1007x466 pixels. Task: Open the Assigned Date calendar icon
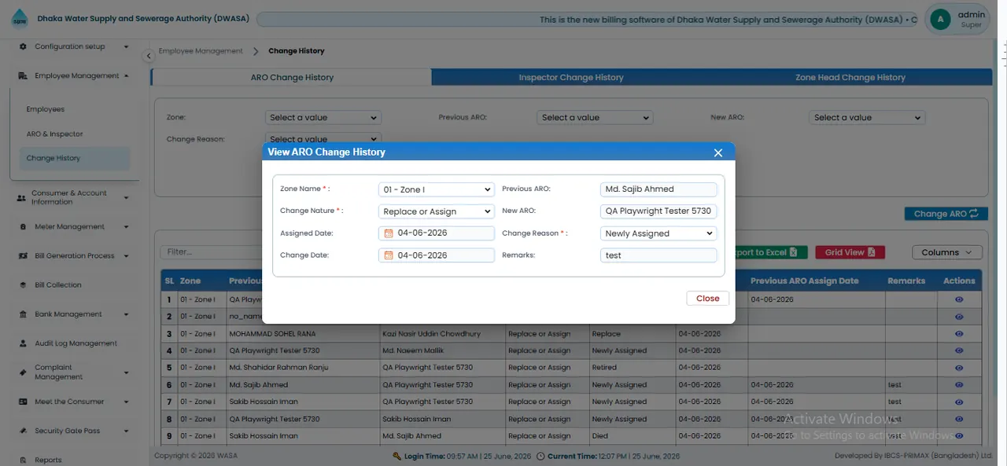389,233
